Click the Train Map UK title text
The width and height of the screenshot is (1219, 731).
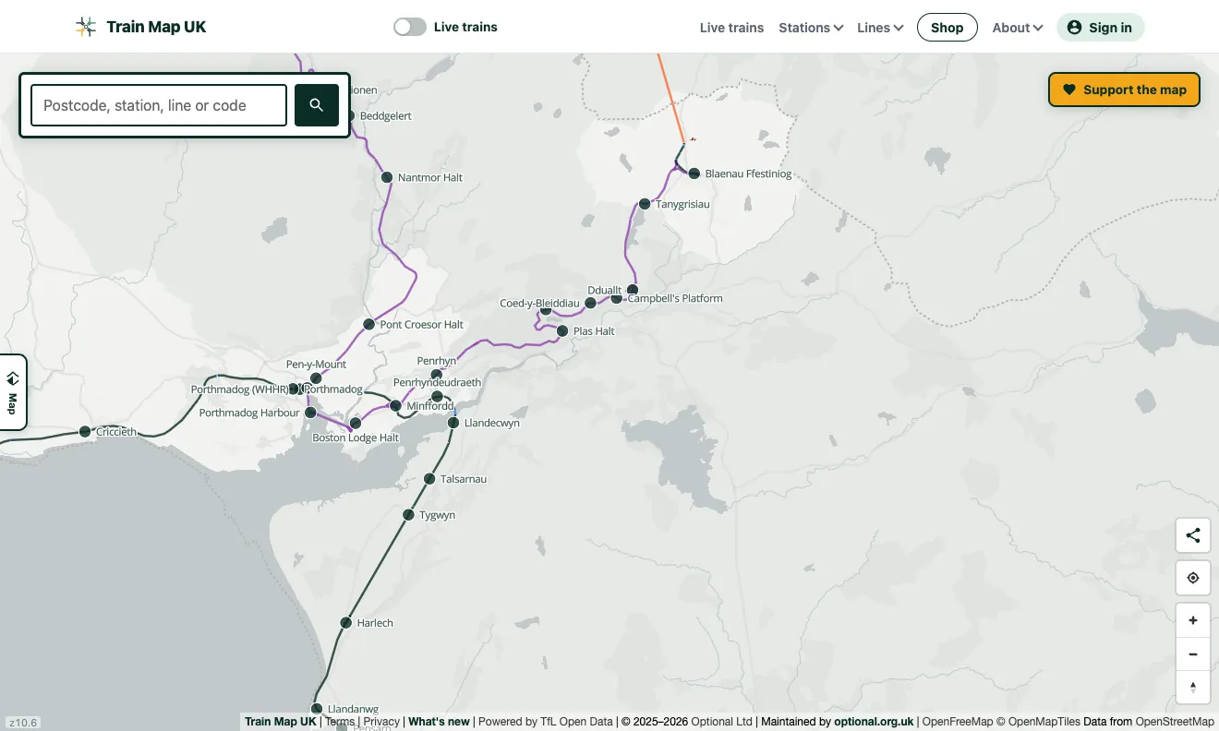tap(156, 27)
